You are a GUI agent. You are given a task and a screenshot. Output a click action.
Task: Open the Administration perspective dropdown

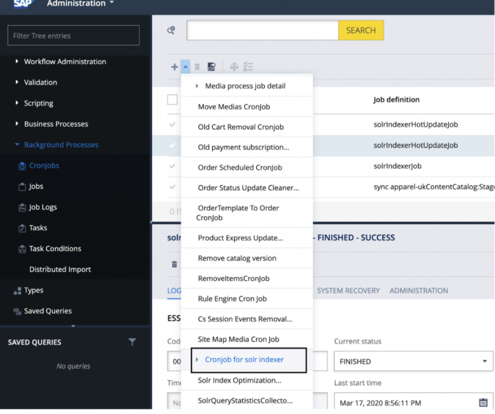point(80,3)
